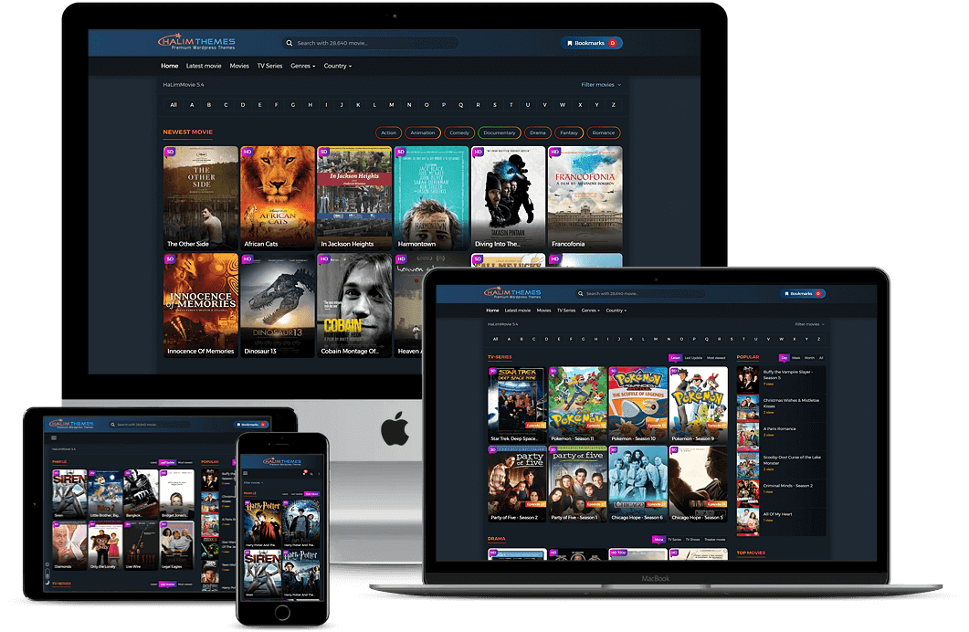The image size is (969, 632).
Task: Go to Home in the iMac nav bar
Action: coord(169,66)
